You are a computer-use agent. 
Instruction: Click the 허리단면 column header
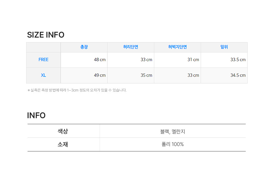[131, 47]
